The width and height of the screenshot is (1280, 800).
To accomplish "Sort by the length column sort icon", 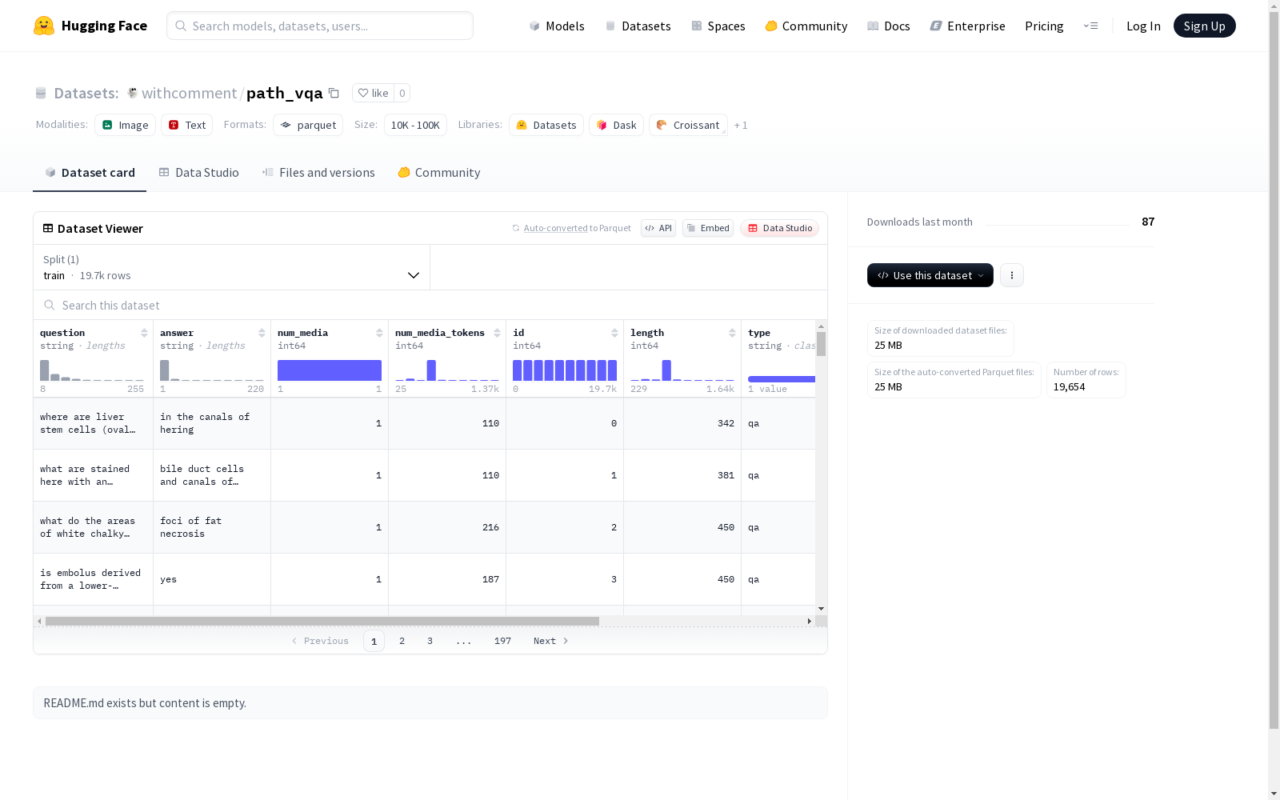I will pos(732,333).
